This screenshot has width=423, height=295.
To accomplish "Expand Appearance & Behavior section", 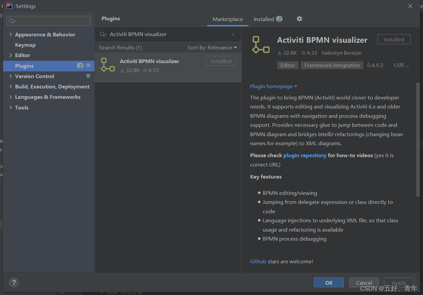I will tap(11, 34).
